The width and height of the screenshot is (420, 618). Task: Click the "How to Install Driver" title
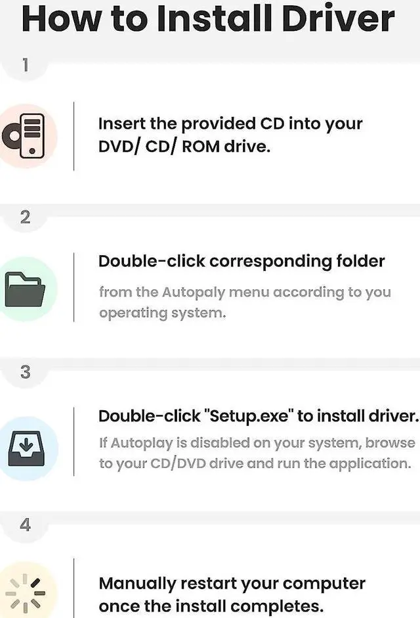click(x=208, y=18)
